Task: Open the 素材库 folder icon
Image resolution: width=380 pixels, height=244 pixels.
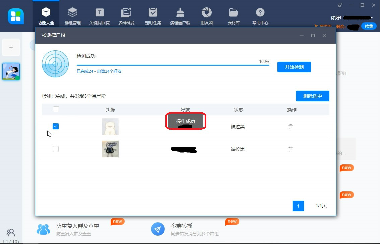Action: click(x=233, y=13)
